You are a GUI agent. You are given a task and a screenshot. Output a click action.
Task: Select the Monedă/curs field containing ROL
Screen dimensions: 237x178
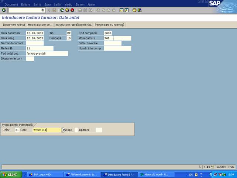coord(108,38)
